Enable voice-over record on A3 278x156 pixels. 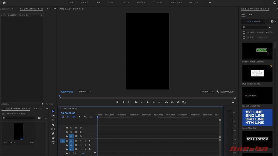click(90, 149)
